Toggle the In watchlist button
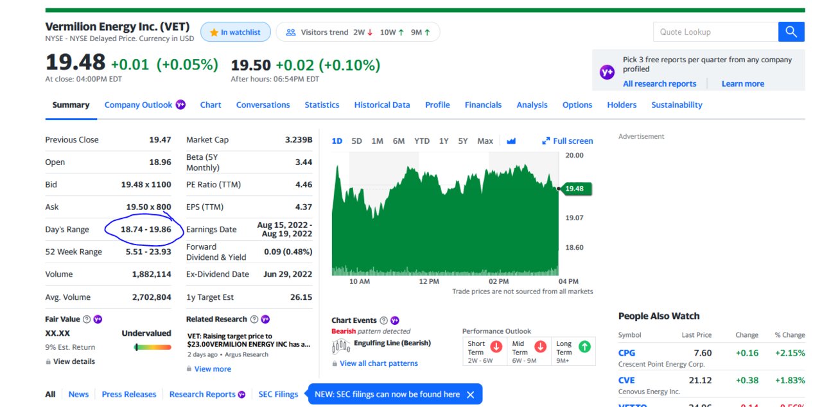 pyautogui.click(x=235, y=32)
